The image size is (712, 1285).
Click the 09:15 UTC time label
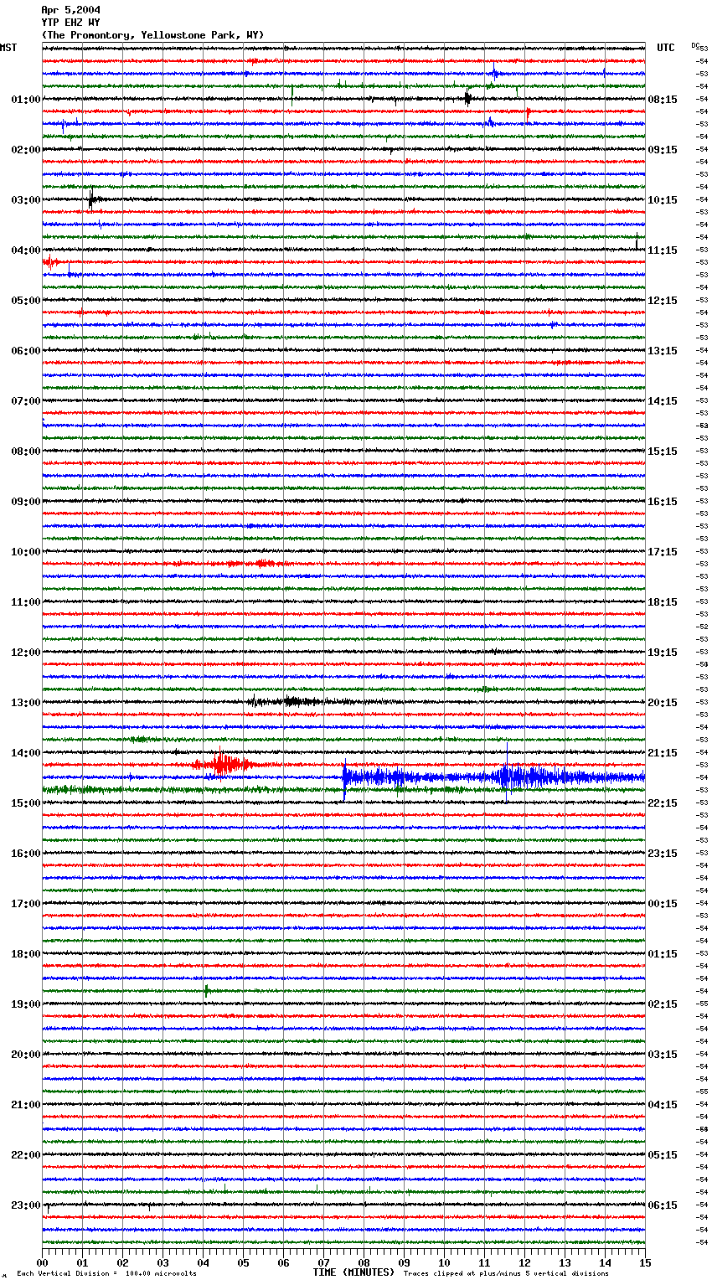[663, 150]
